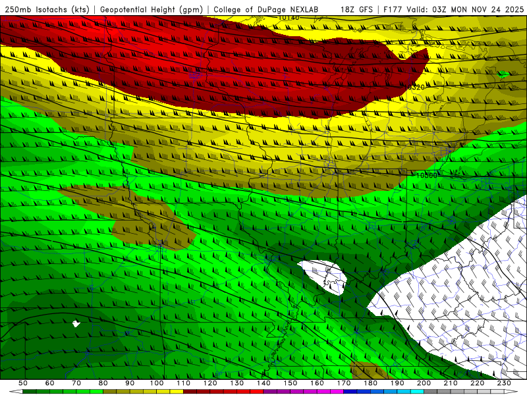Click the 200 value on the legend scale

424,383
